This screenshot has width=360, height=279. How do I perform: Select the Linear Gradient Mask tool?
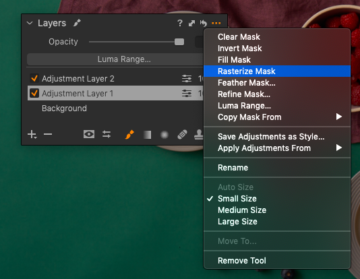[147, 135]
